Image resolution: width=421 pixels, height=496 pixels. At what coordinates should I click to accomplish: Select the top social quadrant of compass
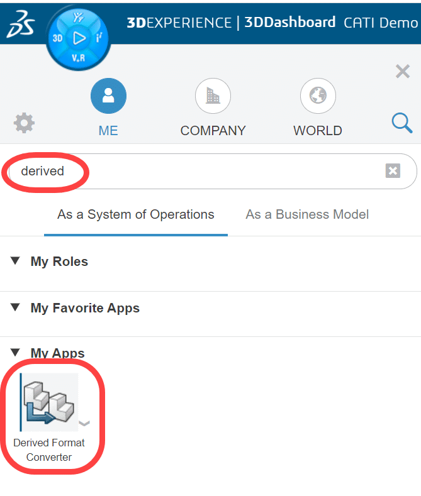(x=78, y=18)
